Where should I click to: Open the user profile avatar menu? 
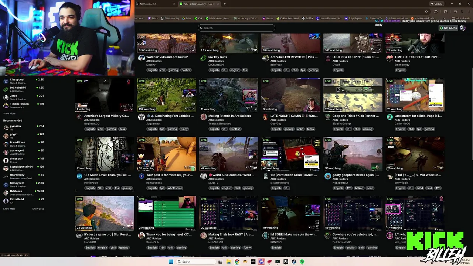tap(463, 28)
